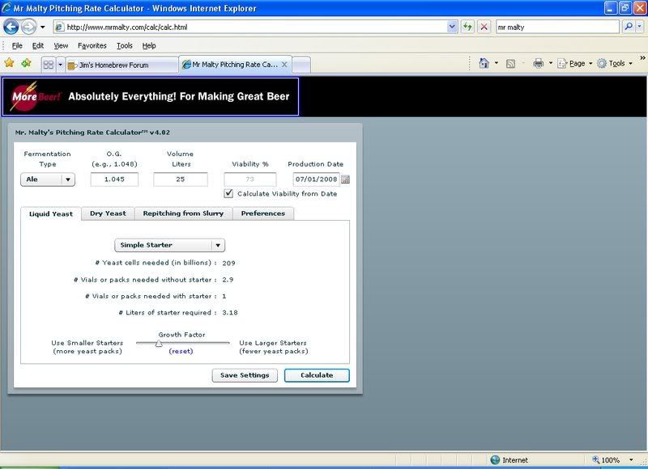
Task: Switch to the Dry Yeast tab
Action: tap(108, 213)
